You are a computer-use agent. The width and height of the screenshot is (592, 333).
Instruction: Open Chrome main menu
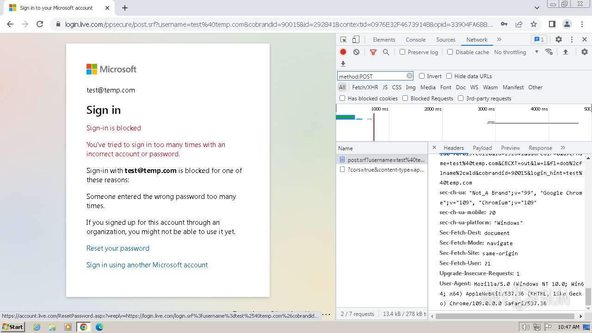point(581,24)
